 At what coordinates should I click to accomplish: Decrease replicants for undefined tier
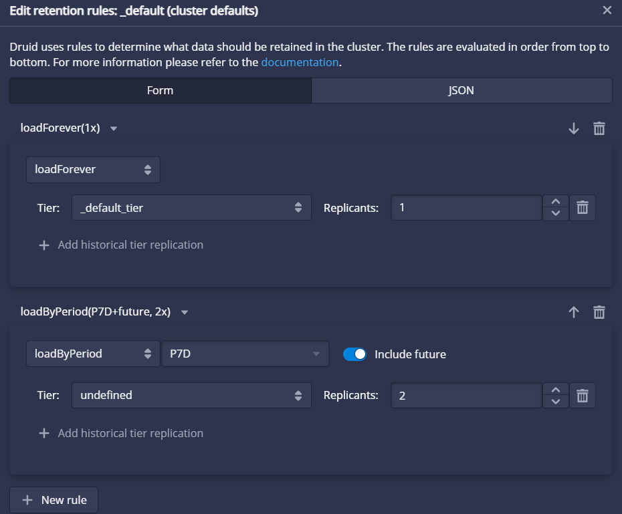pyautogui.click(x=555, y=402)
